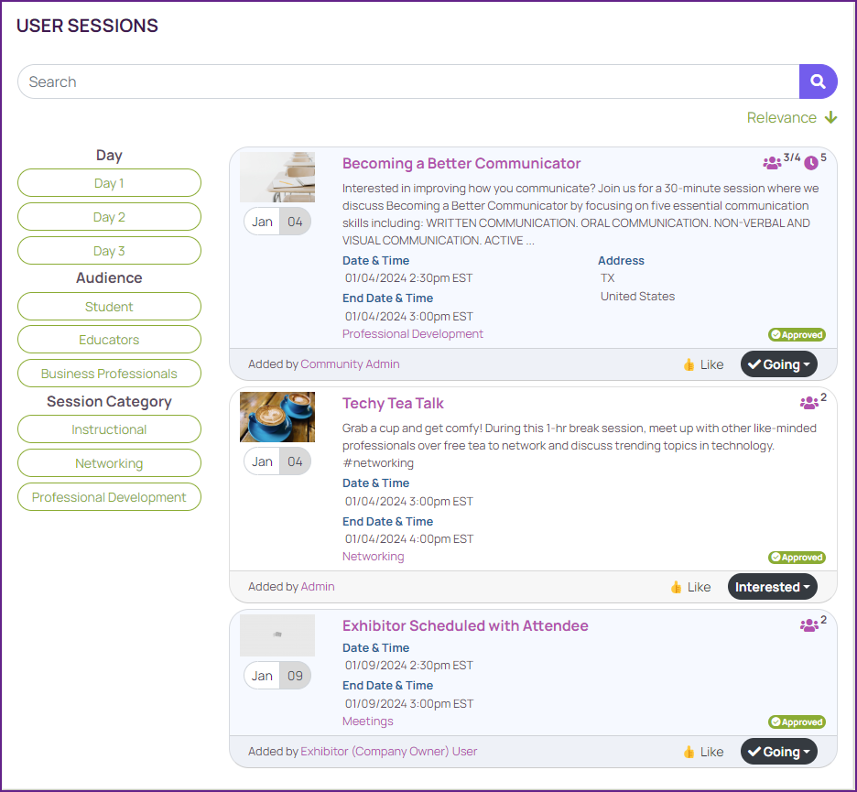857x792 pixels.
Task: Toggle the Networking category filter pill
Action: (109, 463)
